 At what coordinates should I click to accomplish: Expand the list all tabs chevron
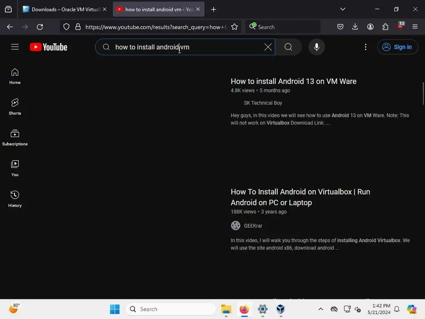coord(342,9)
